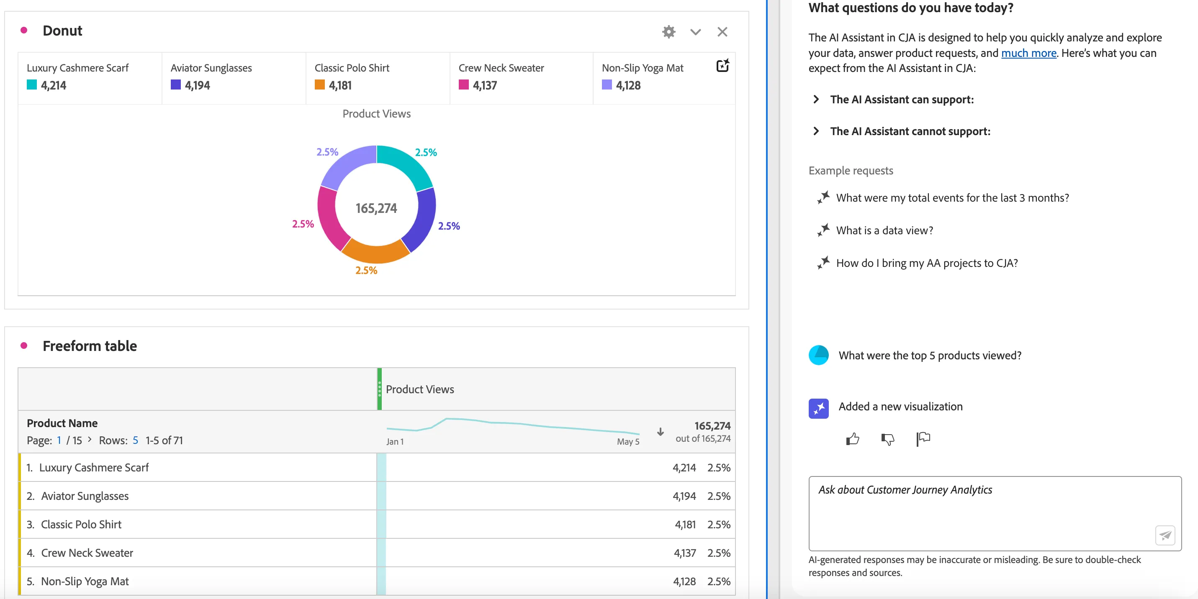Expand 'The AI Assistant can support' section
Viewport: 1198px width, 599px height.
[x=816, y=100]
